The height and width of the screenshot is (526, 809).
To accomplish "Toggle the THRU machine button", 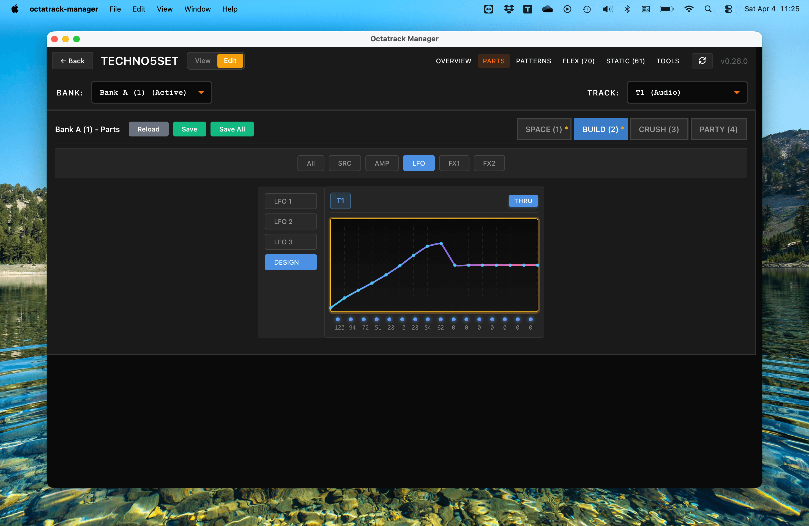I will [523, 201].
